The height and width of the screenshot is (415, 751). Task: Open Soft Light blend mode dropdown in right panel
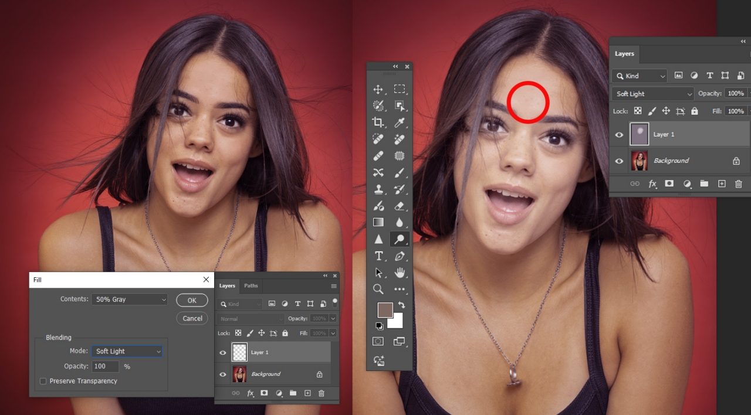(652, 94)
